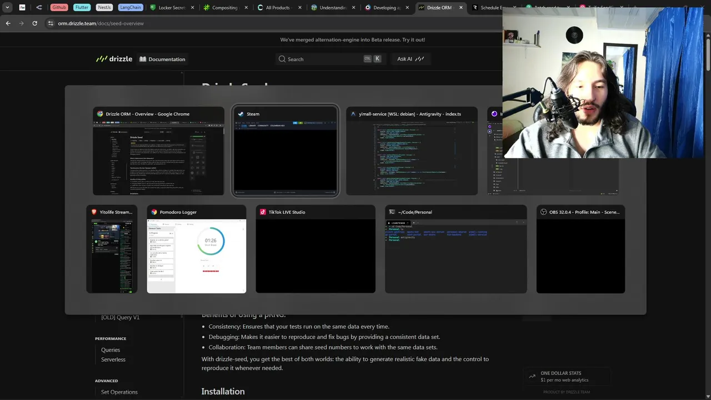This screenshot has width=711, height=400.
Task: Click the OBS icon in switcher
Action: [544, 212]
